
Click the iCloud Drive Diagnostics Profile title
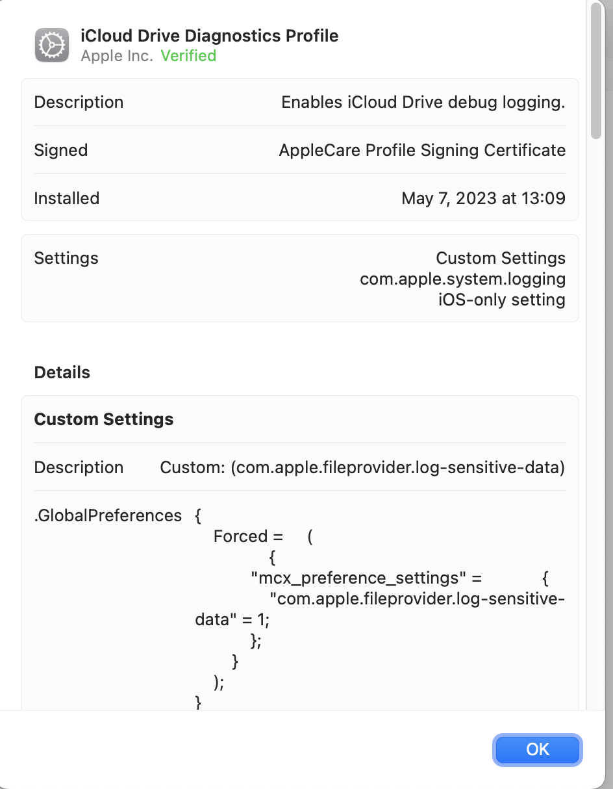pos(209,35)
